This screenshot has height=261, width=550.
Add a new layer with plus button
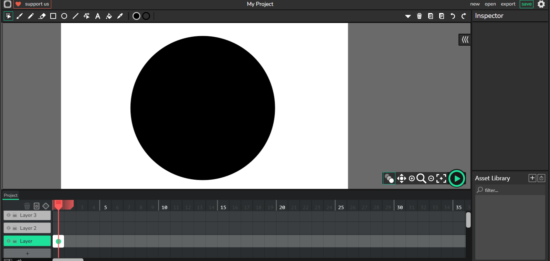(28, 253)
